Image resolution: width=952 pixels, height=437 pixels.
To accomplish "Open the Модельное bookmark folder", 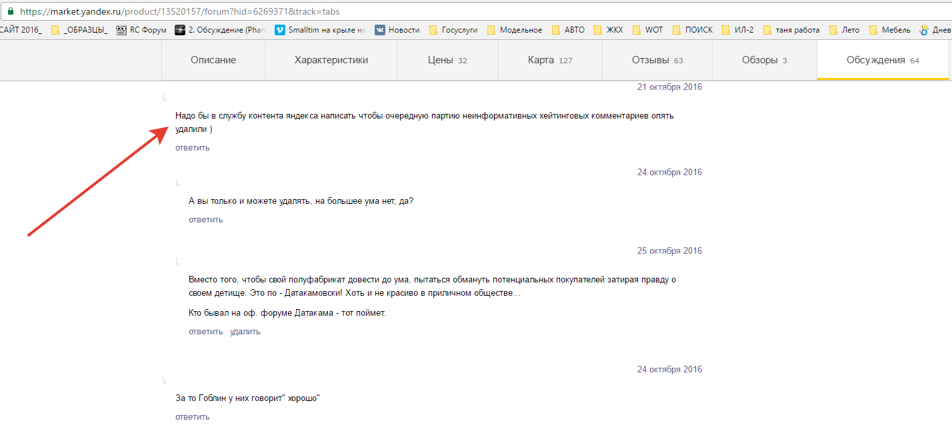I will [x=514, y=30].
